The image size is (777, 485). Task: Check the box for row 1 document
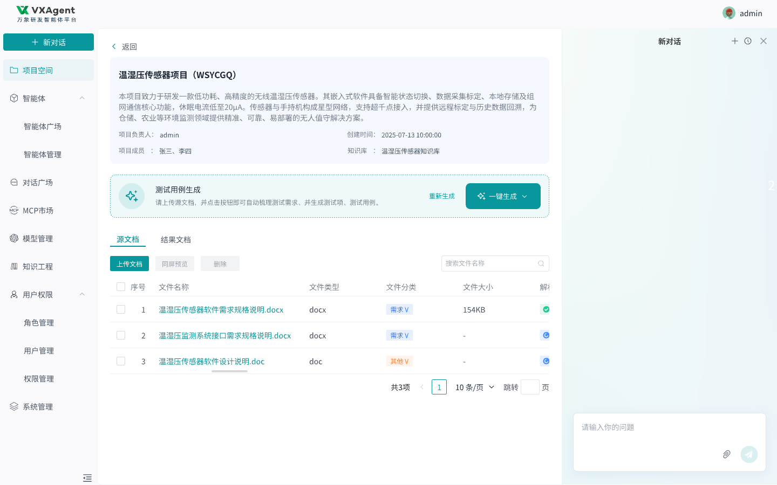tap(121, 309)
